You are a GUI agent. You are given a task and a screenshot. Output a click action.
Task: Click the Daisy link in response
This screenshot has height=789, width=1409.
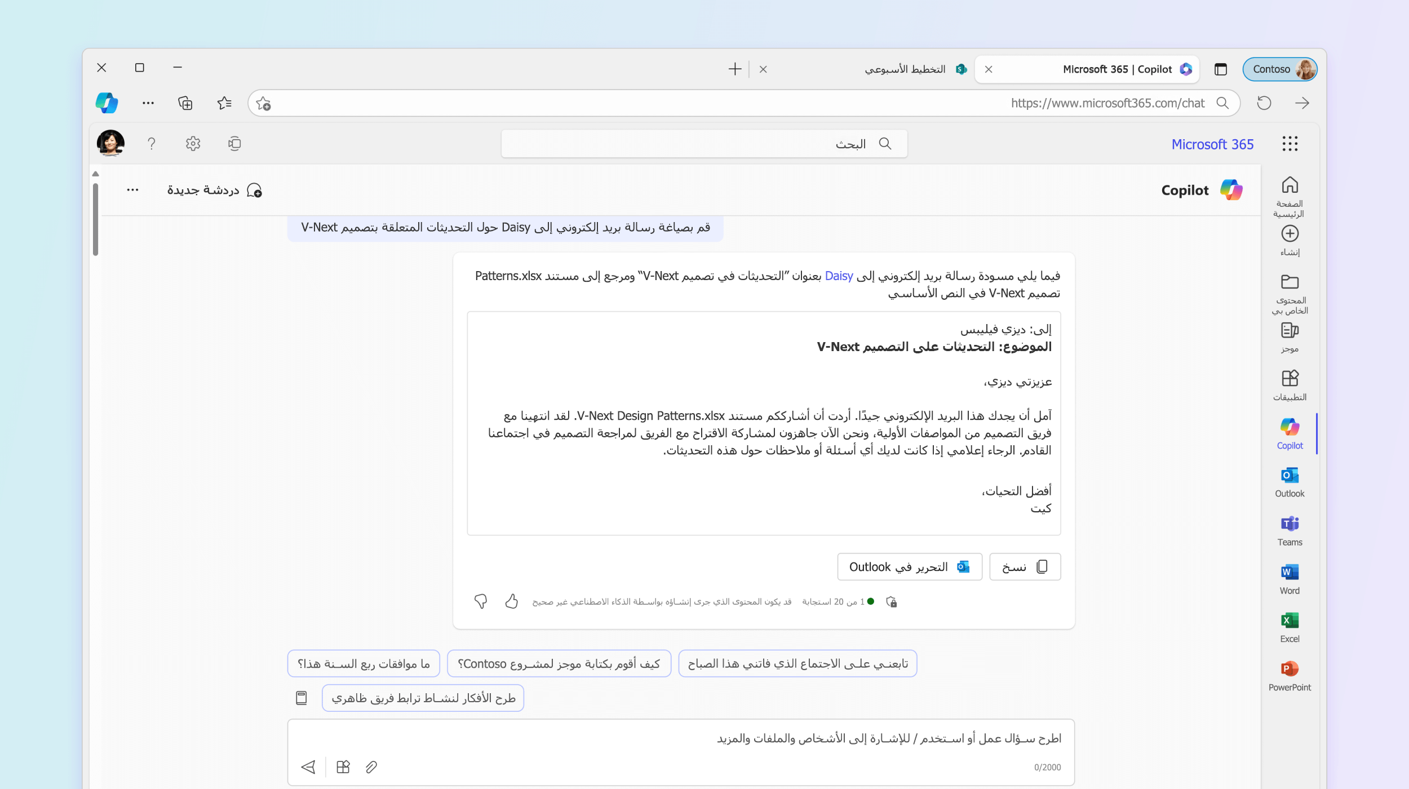tap(839, 276)
